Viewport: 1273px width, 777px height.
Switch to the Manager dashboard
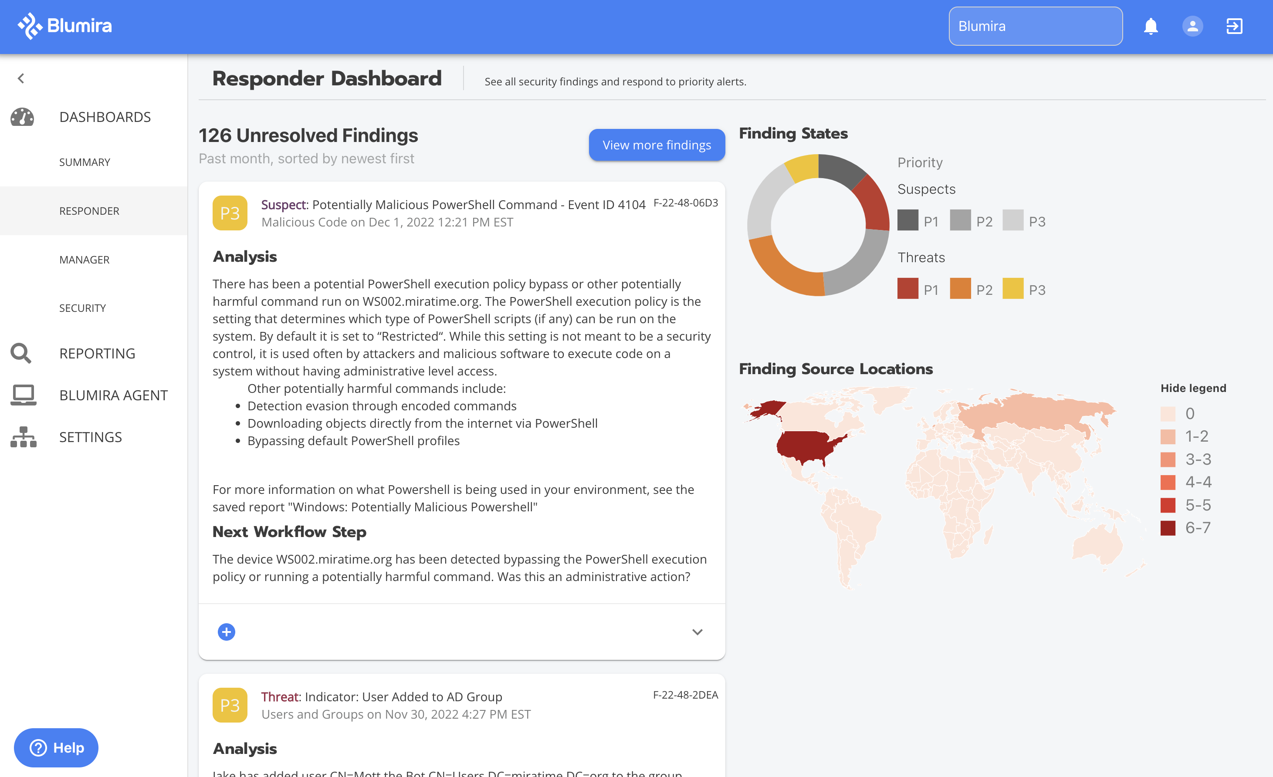(84, 259)
